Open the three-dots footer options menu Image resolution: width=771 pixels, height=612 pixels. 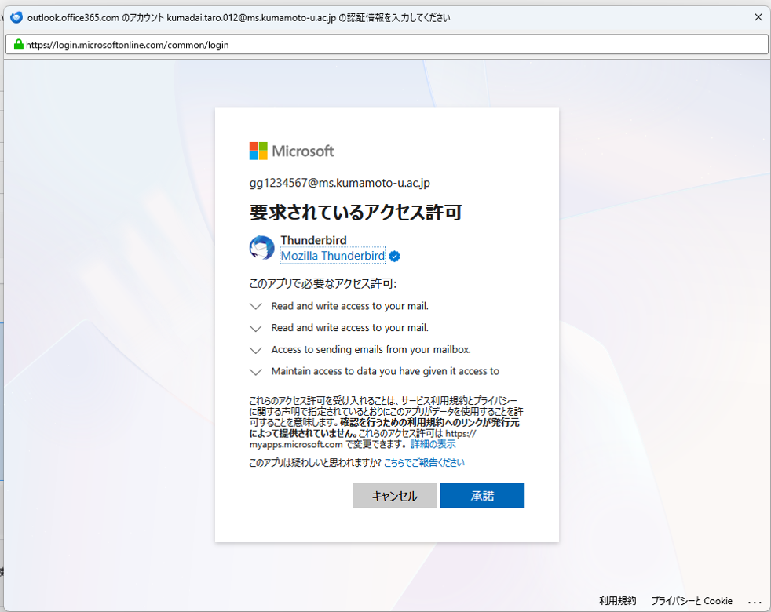[x=755, y=602]
